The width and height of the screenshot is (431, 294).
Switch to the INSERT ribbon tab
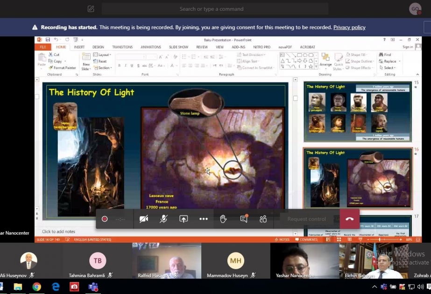point(79,47)
